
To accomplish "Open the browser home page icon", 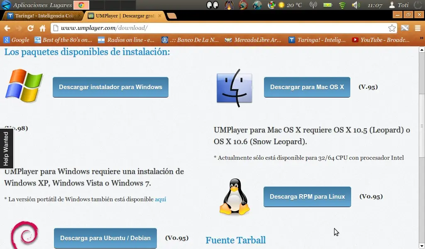I will [43, 28].
